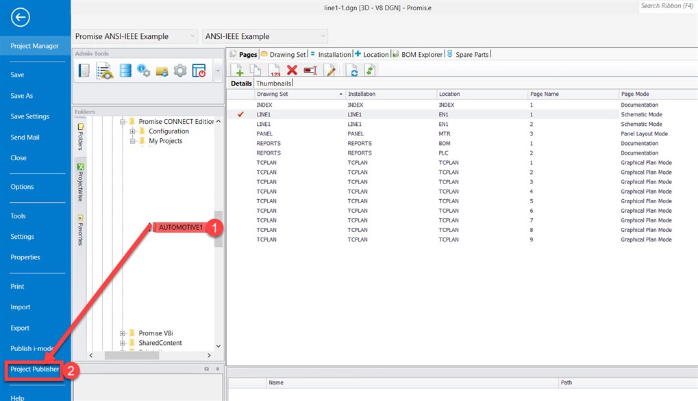The height and width of the screenshot is (401, 698).
Task: Select the AUTOMOTIVE1 project in the tree
Action: click(x=180, y=227)
